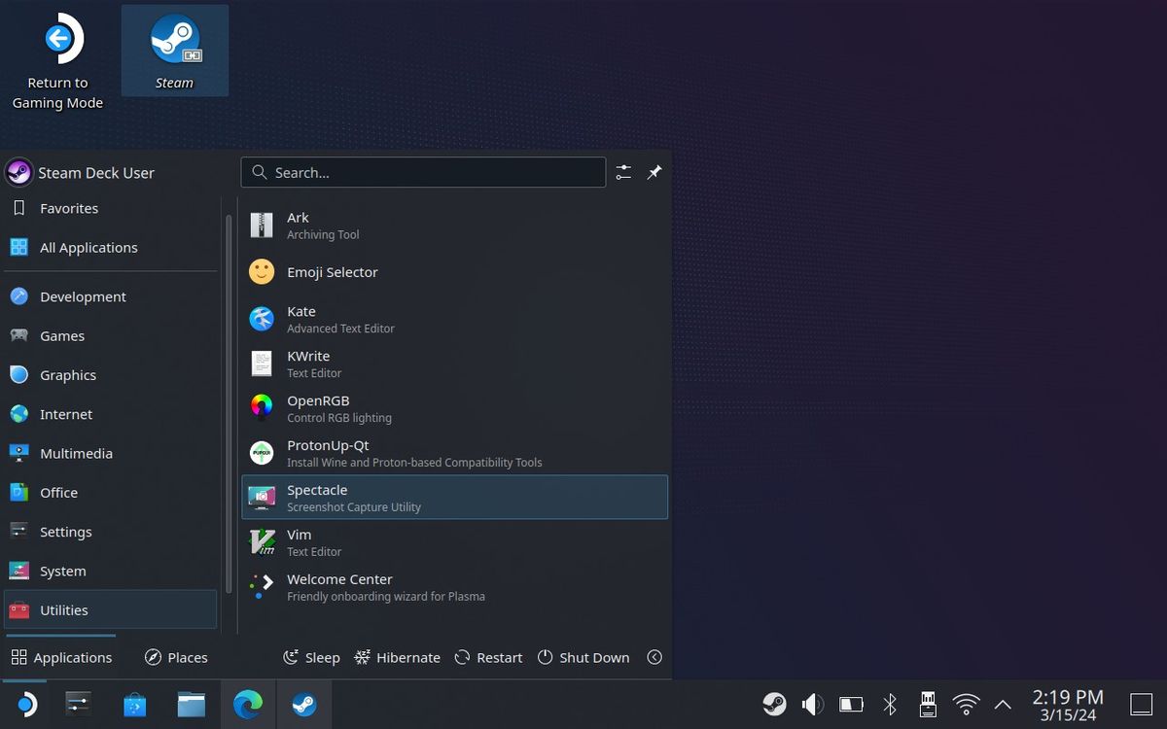Toggle Bluetooth from the system tray
Screen dimensions: 1167x729
[890, 704]
